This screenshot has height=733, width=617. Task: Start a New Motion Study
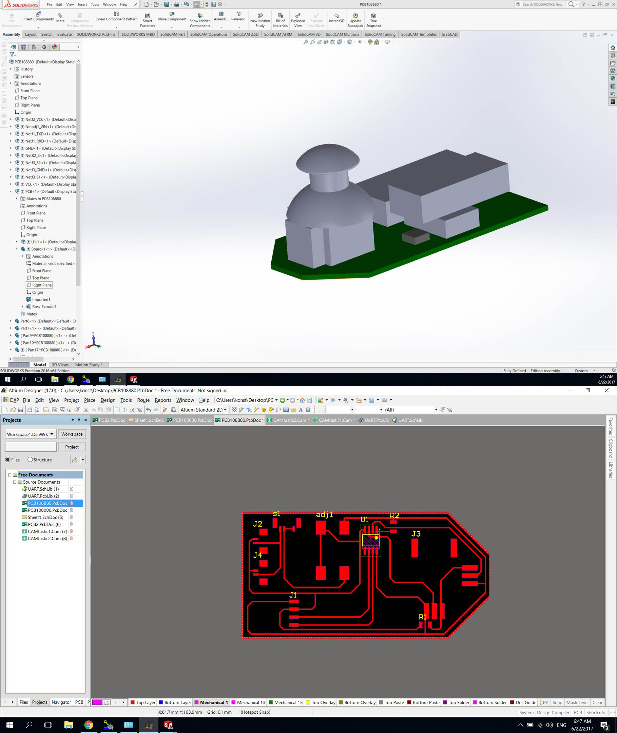click(x=260, y=20)
